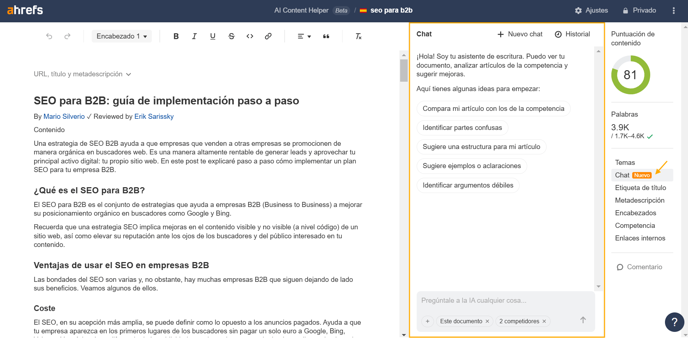Apply italic formatting to the text
688x338 pixels.
194,36
